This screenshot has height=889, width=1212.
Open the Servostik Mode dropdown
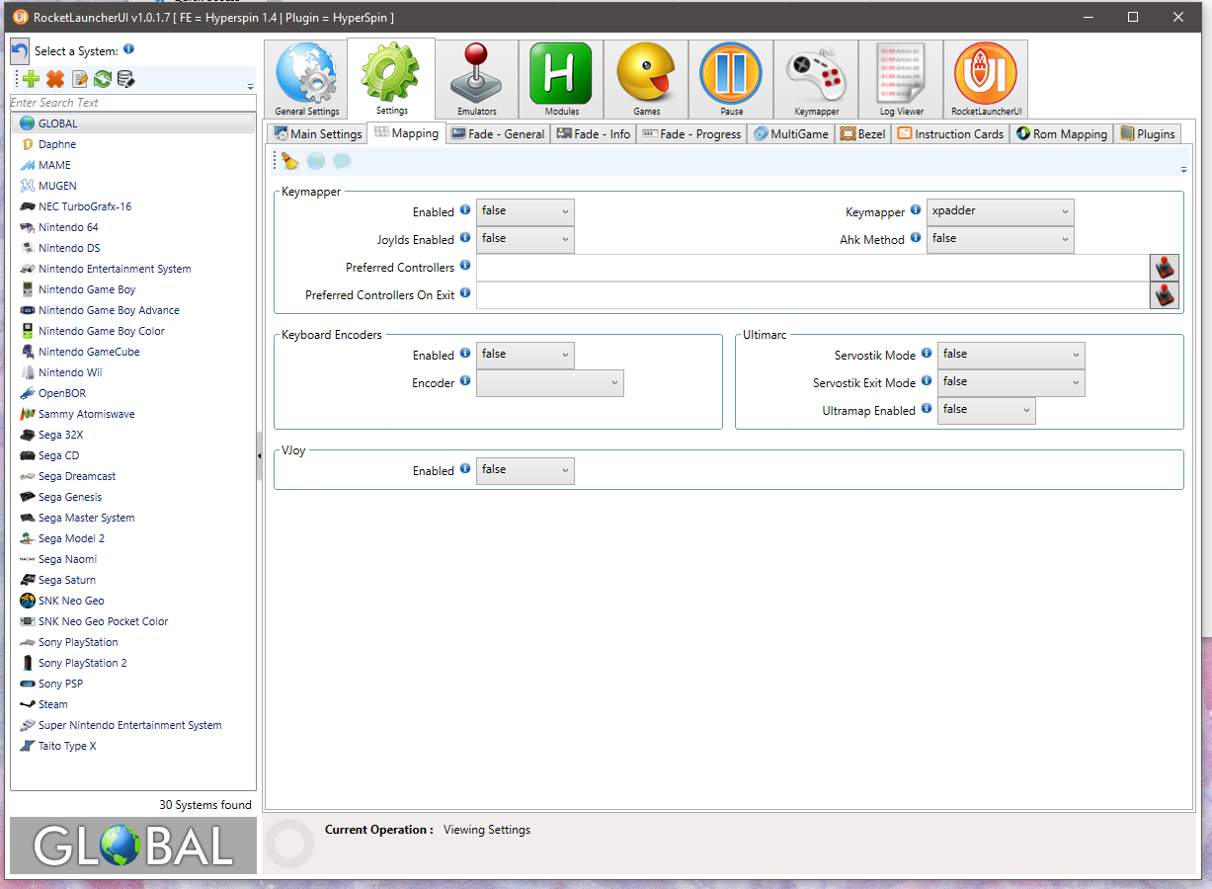(x=1010, y=356)
